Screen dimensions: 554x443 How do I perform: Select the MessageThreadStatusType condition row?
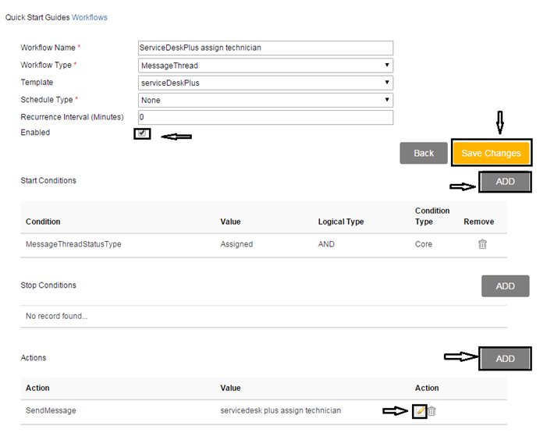pos(73,244)
